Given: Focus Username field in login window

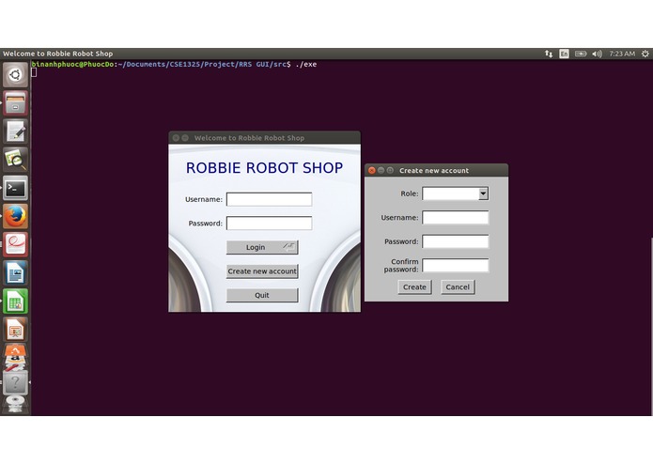Looking at the screenshot, I should click(x=269, y=199).
